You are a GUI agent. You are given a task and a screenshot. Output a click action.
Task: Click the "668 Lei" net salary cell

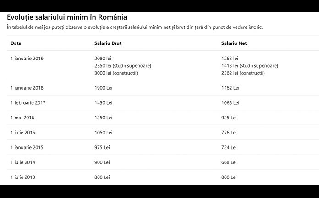point(229,162)
